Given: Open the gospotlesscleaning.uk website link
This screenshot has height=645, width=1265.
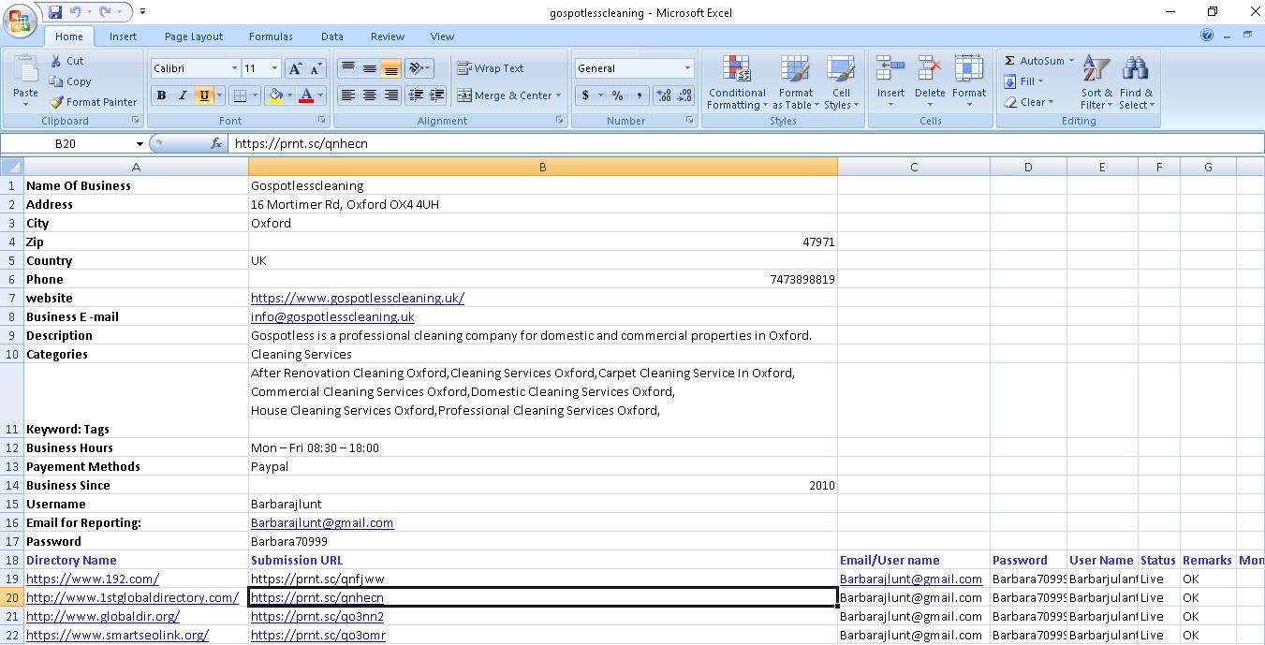Looking at the screenshot, I should [358, 298].
